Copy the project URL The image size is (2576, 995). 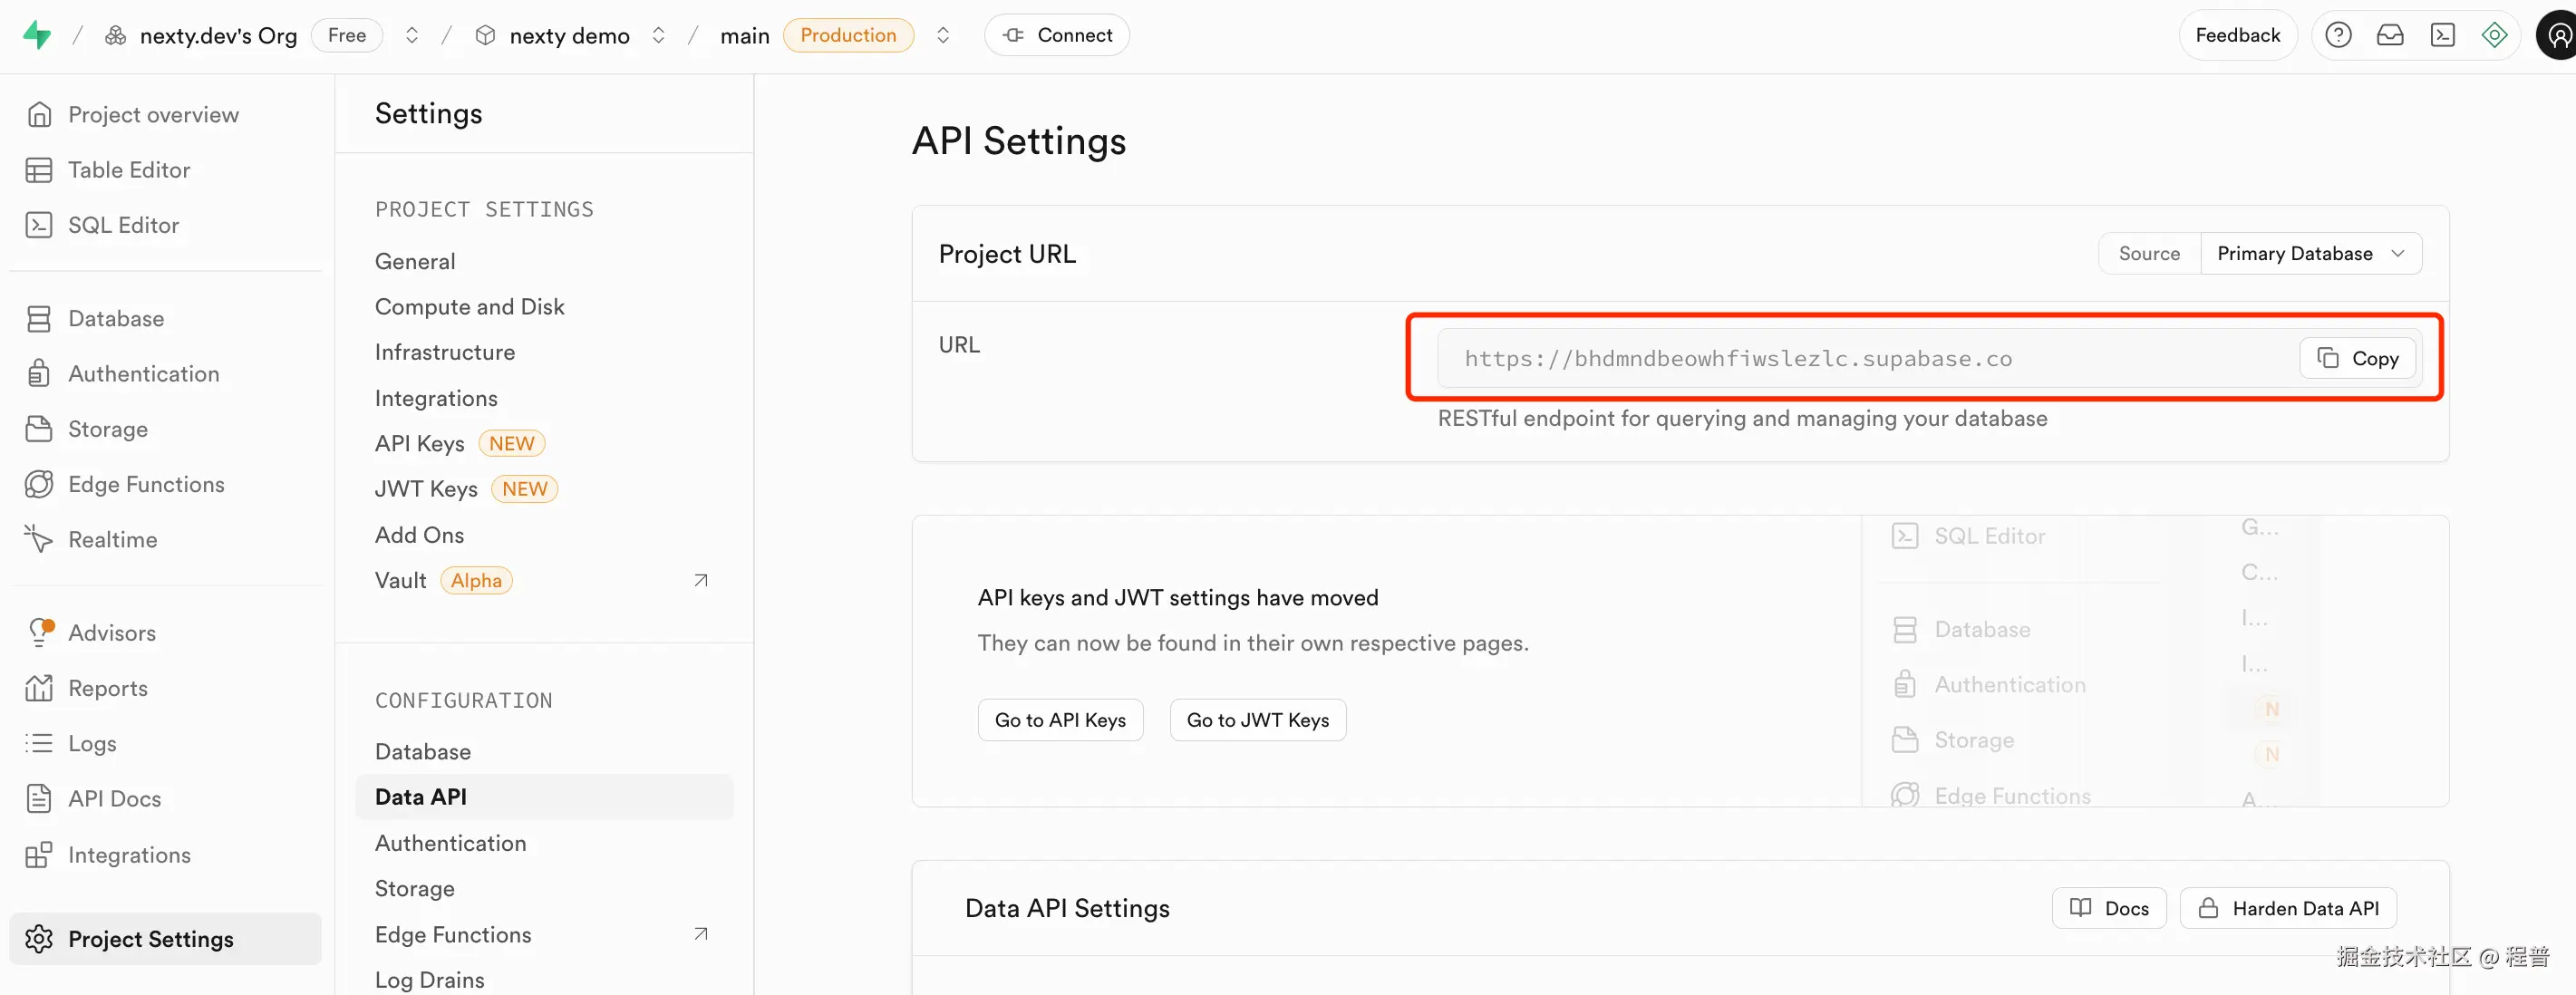point(2357,358)
